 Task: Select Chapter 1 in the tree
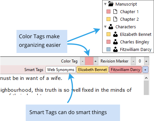(129, 12)
